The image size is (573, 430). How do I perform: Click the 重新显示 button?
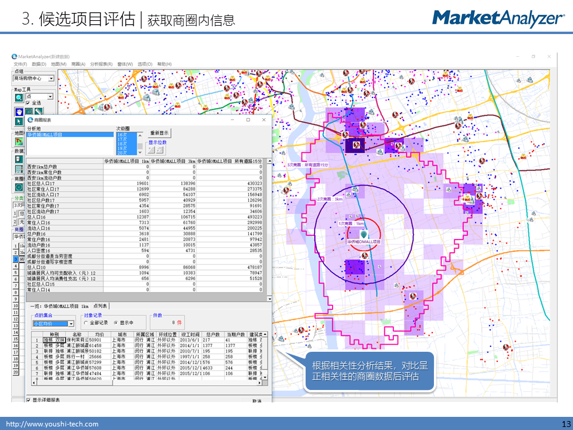tap(159, 133)
